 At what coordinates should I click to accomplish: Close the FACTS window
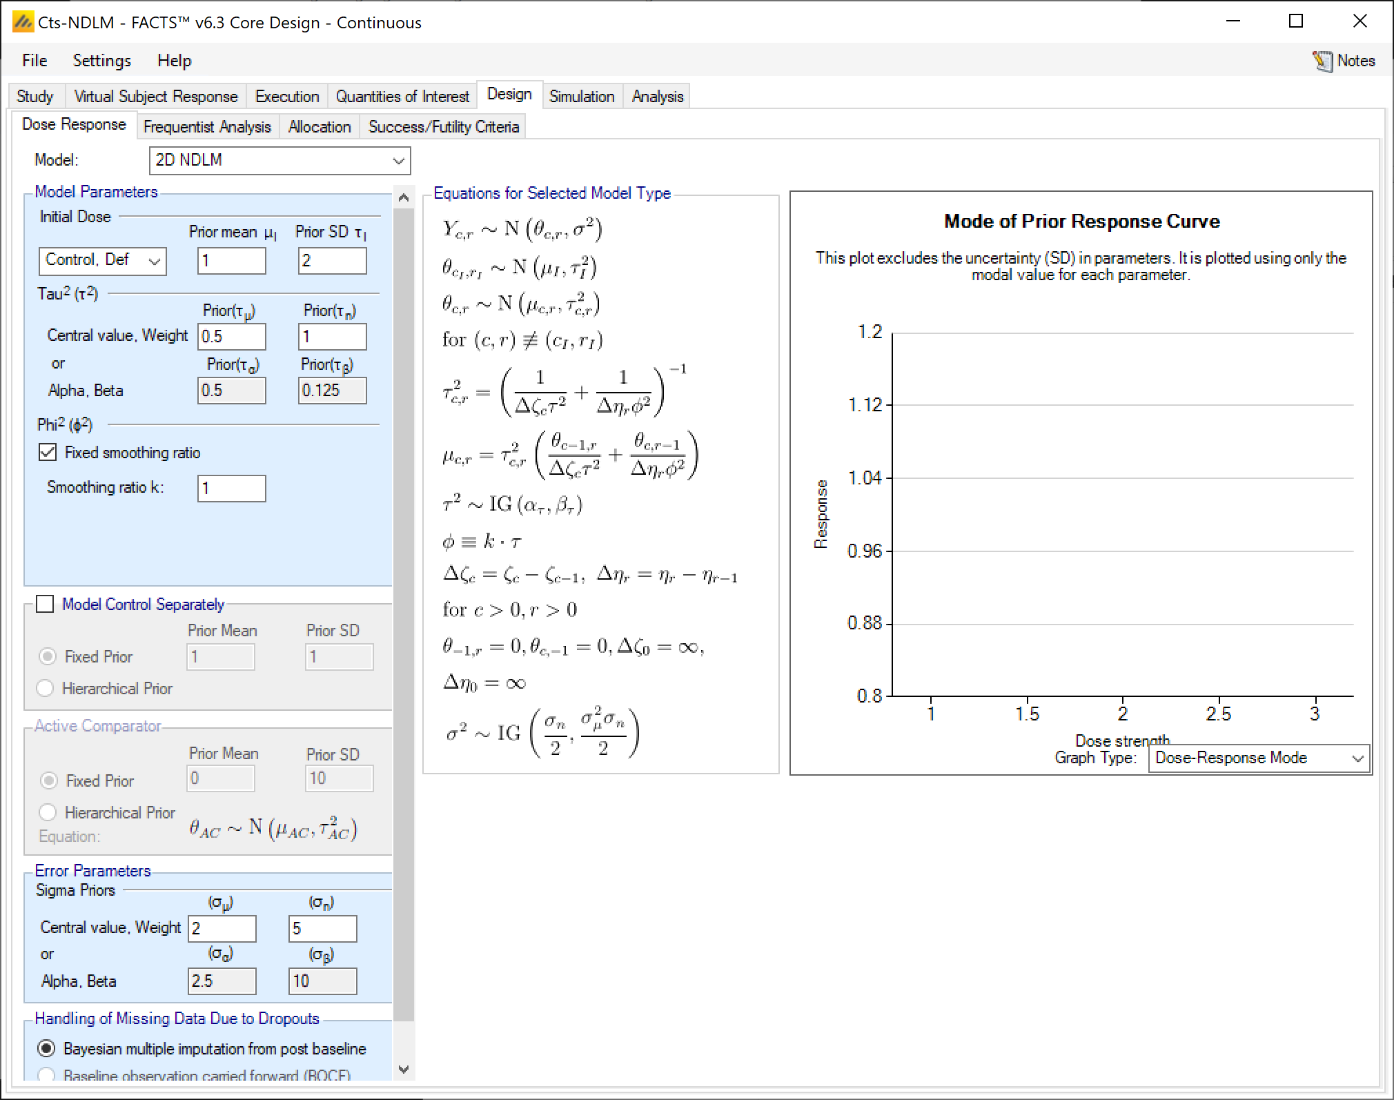click(x=1359, y=21)
